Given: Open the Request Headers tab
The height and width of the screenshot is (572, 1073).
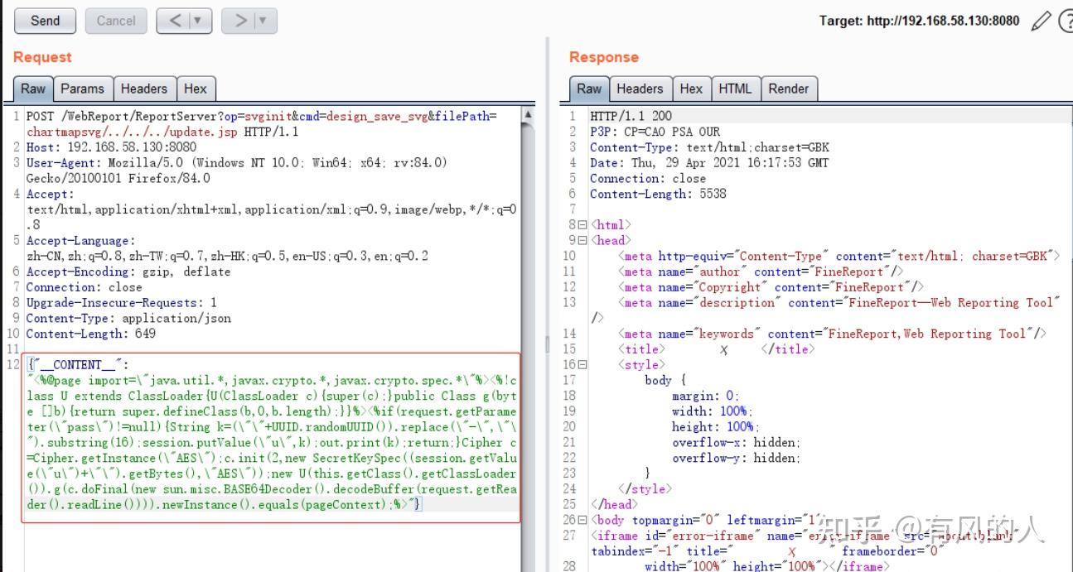Looking at the screenshot, I should coord(144,89).
